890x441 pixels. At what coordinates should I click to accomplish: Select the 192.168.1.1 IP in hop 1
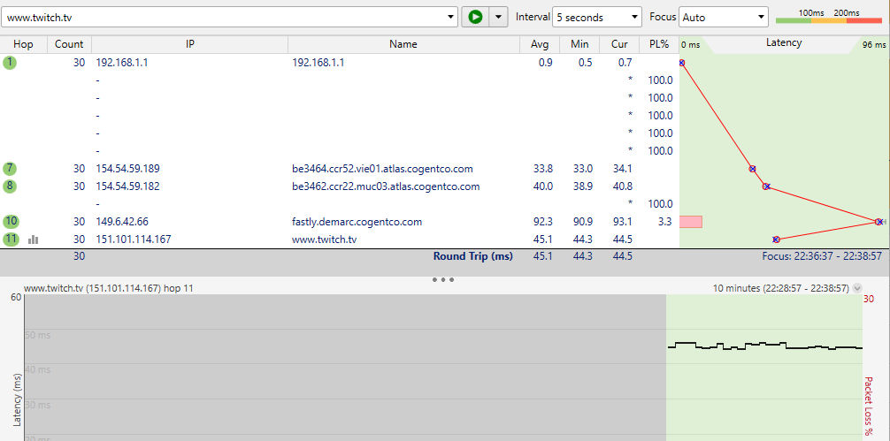click(122, 63)
